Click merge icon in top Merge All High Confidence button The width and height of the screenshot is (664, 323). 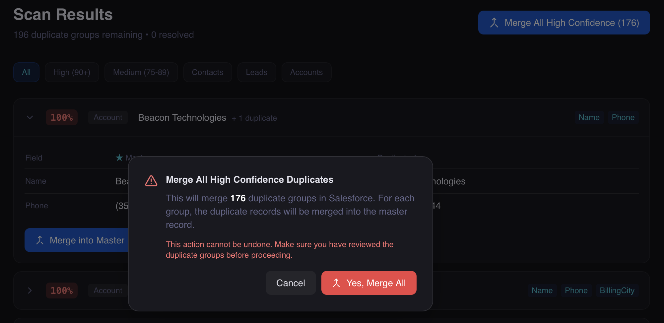pos(494,23)
